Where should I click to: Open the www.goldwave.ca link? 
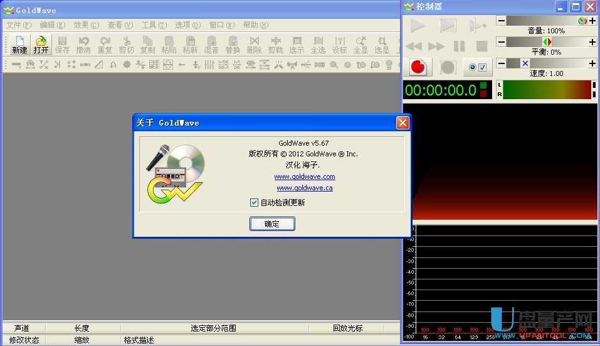tap(305, 188)
